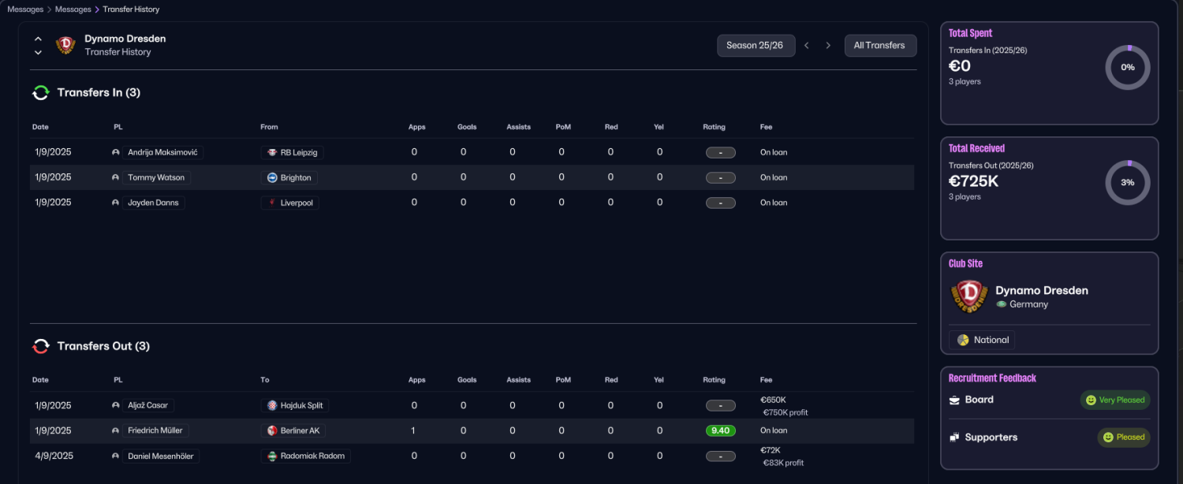1183x484 pixels.
Task: Click the Total Spent 0% ring
Action: click(1128, 67)
